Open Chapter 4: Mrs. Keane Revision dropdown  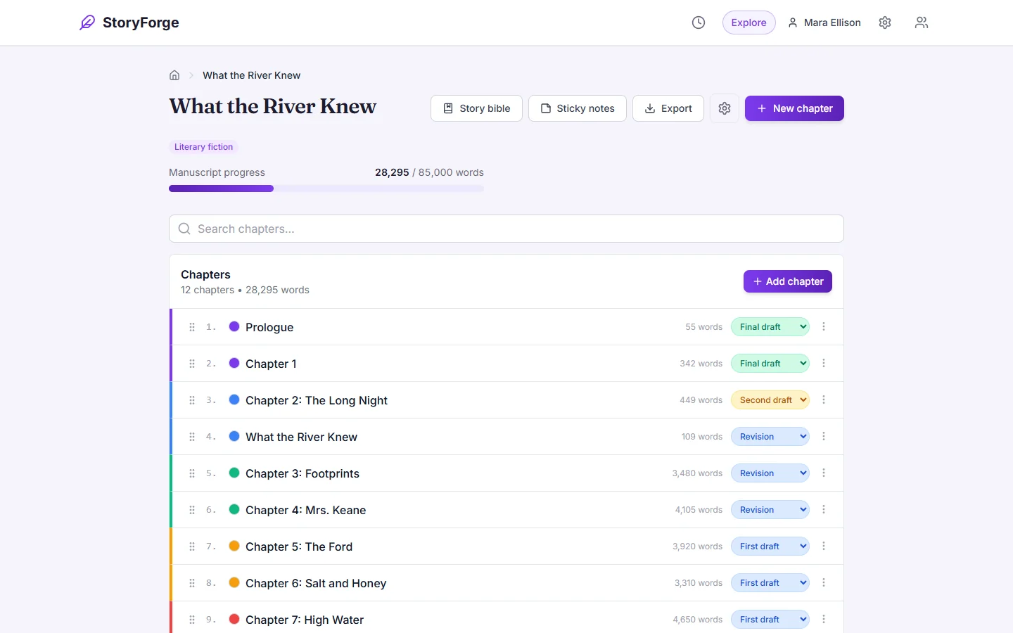(x=770, y=510)
